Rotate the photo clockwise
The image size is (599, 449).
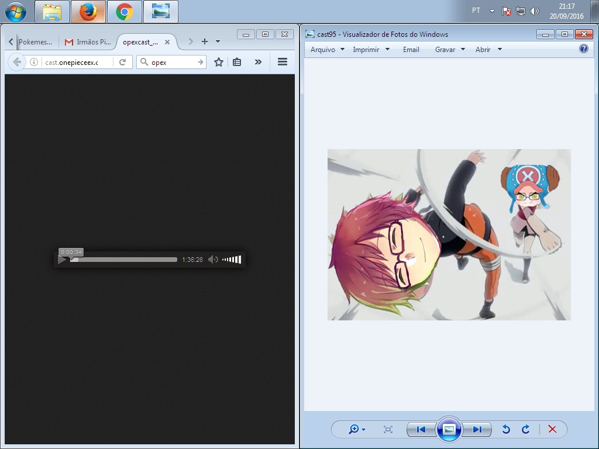pos(526,429)
